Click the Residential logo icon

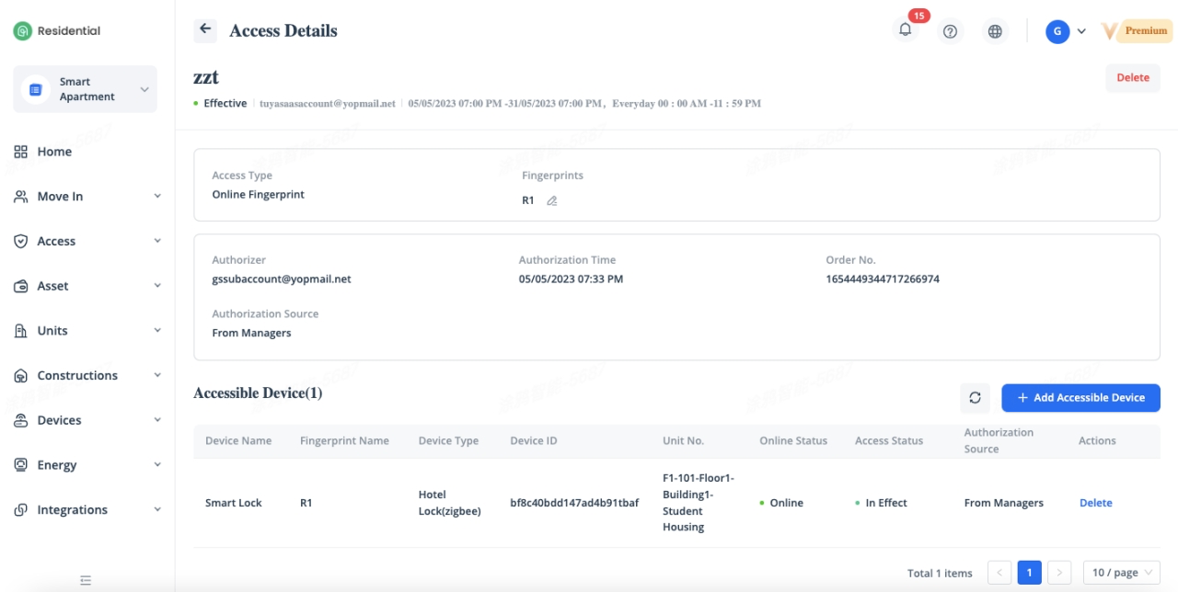[x=22, y=31]
